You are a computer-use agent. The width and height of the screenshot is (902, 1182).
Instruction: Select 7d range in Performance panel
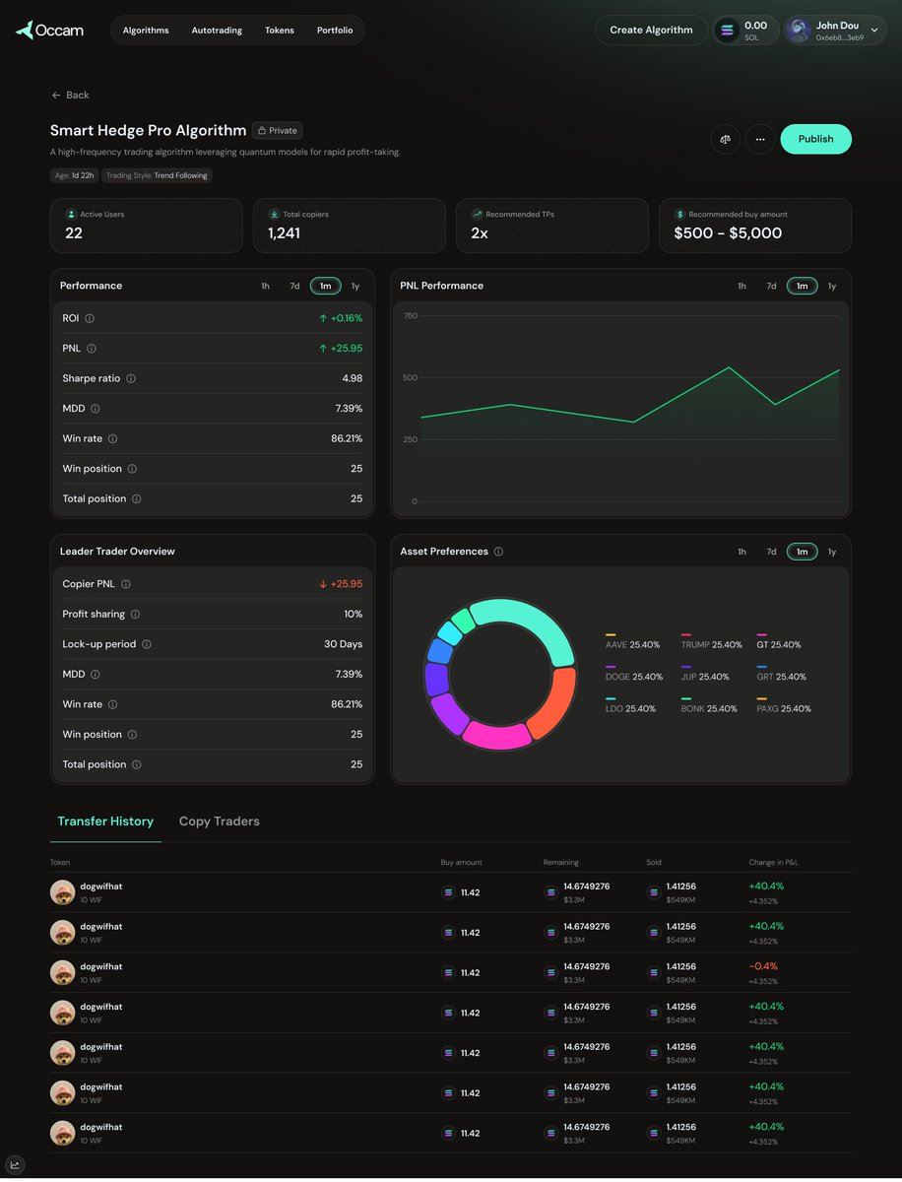tap(294, 286)
